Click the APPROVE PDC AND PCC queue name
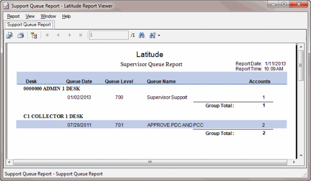The height and width of the screenshot is (181, 311). 175,125
